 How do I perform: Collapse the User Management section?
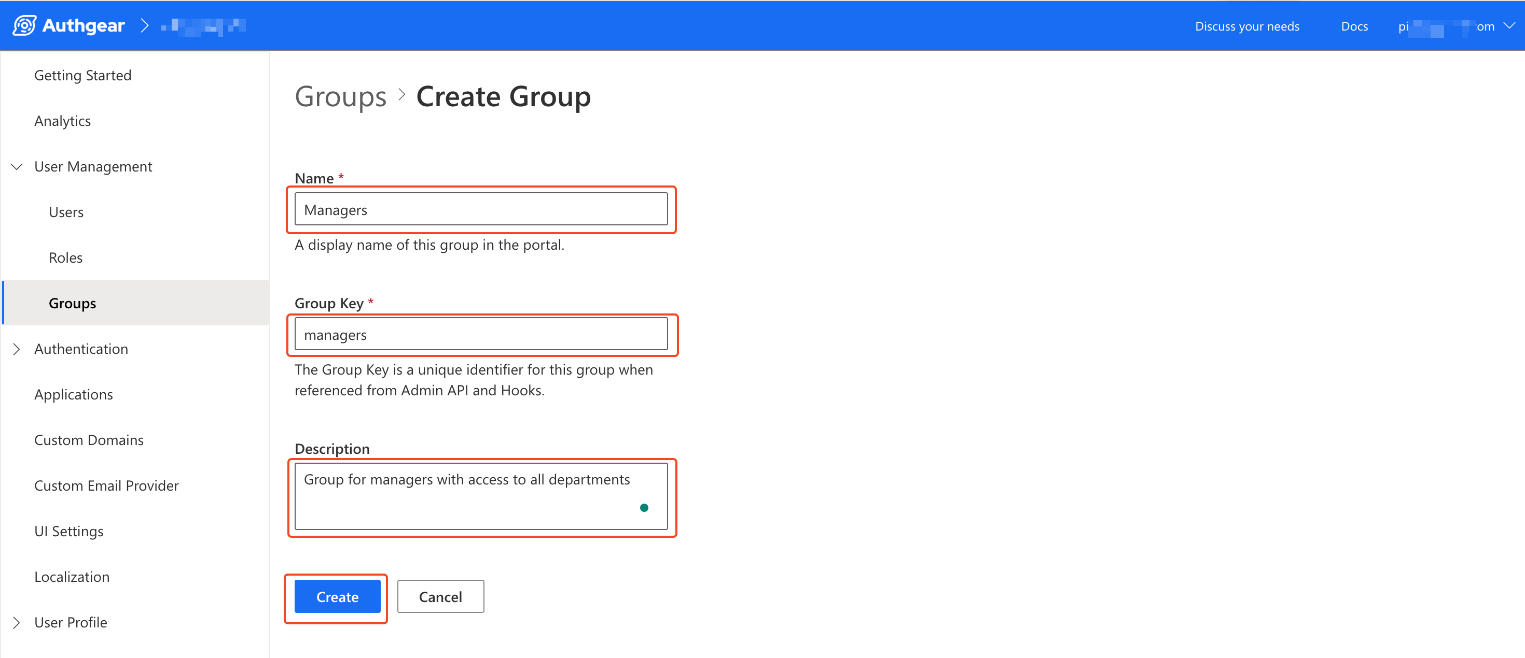pos(17,167)
